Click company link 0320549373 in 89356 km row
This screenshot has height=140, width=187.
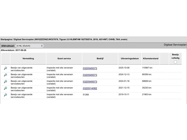[x=90, y=75]
